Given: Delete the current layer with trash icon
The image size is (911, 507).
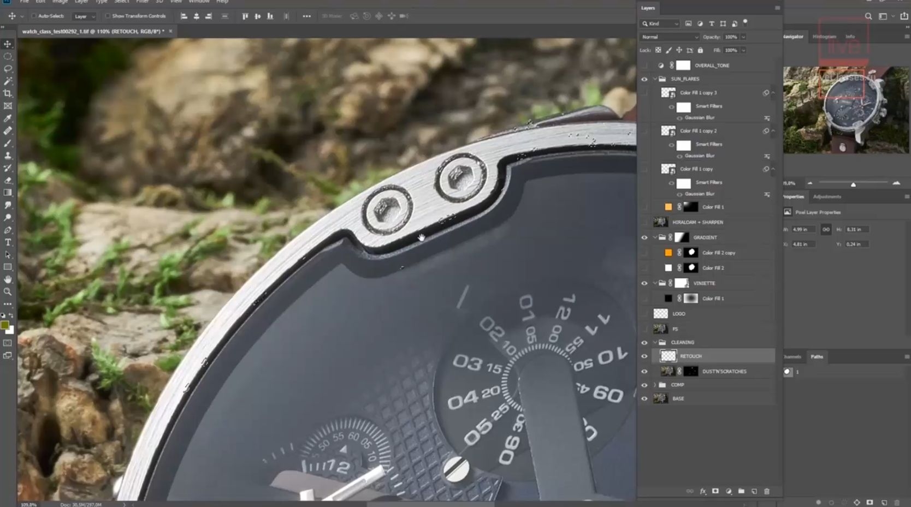Looking at the screenshot, I should coord(767,491).
